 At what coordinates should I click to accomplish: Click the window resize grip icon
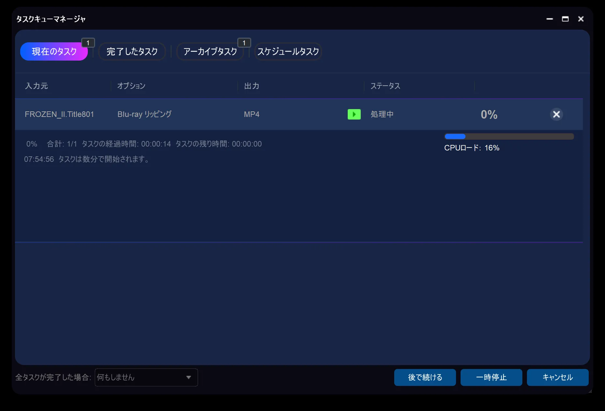[590, 391]
